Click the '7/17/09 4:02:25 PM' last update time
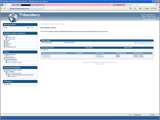 pos(69,43)
